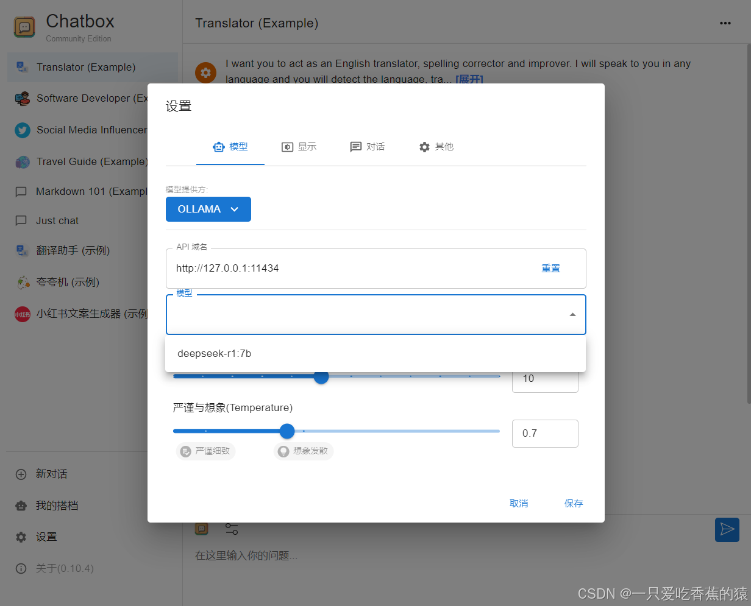Click the chat icon left of the sliders icon
751x606 pixels.
tap(201, 529)
